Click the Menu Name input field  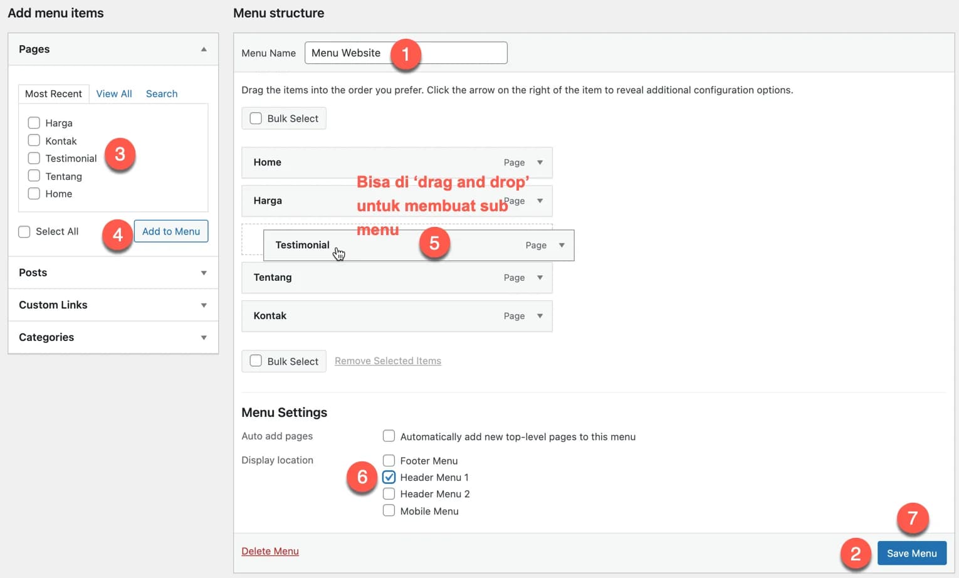point(464,53)
